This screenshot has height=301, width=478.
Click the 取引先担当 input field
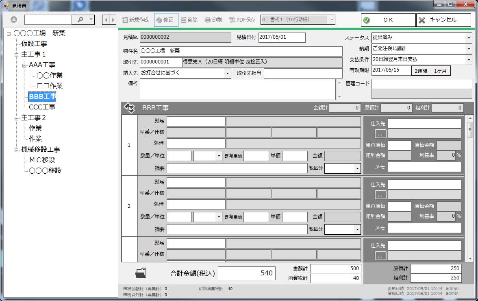point(303,73)
